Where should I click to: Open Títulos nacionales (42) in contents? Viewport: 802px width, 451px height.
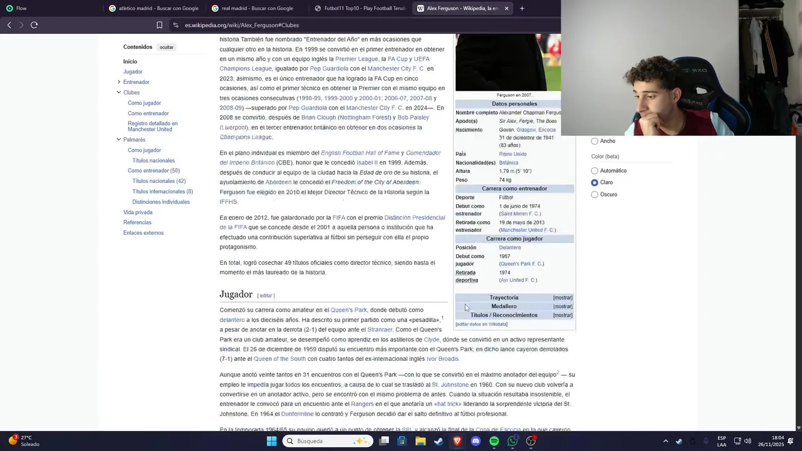tap(159, 181)
